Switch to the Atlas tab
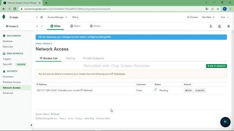234x131 pixels. pyautogui.click(x=55, y=26)
